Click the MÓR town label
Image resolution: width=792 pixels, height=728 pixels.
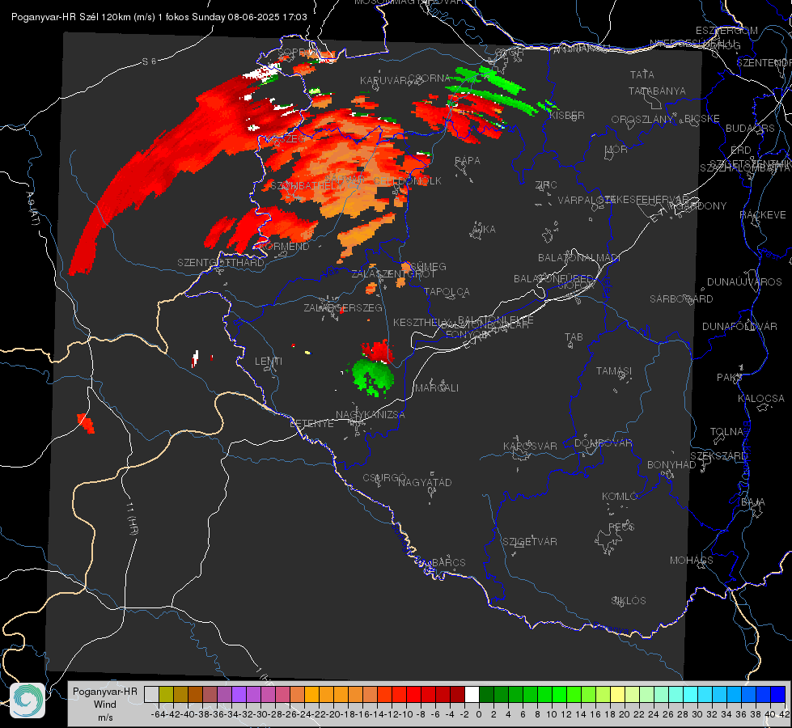coord(616,149)
